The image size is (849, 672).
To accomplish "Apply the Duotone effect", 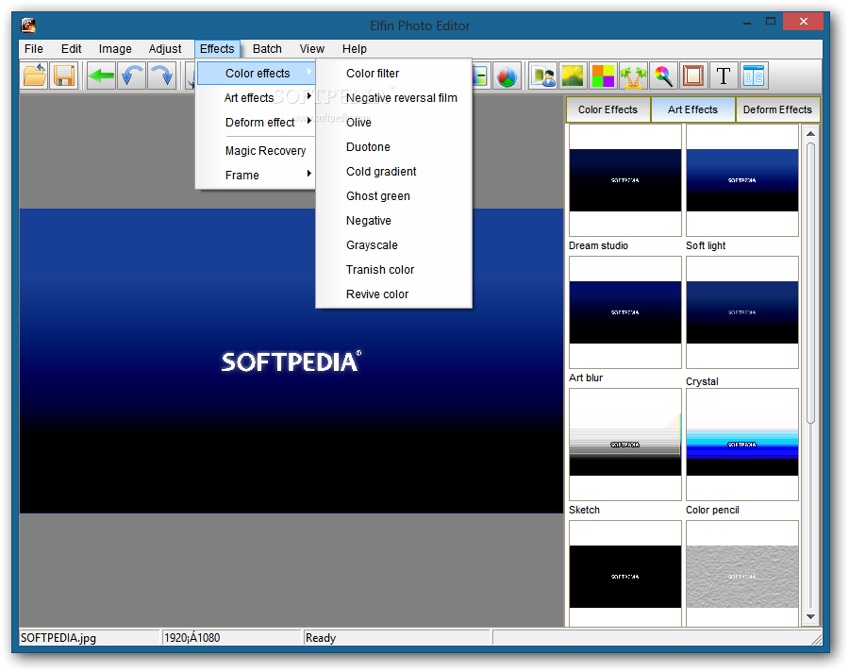I will tap(393, 147).
